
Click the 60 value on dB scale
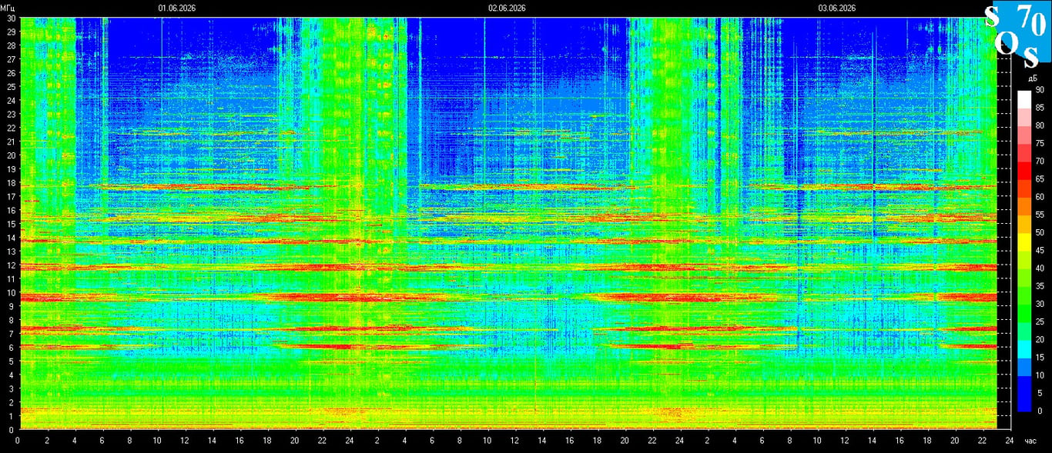1039,197
